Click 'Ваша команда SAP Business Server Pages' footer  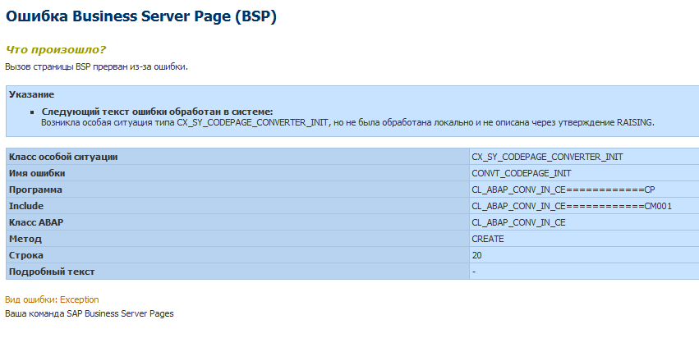[90, 313]
